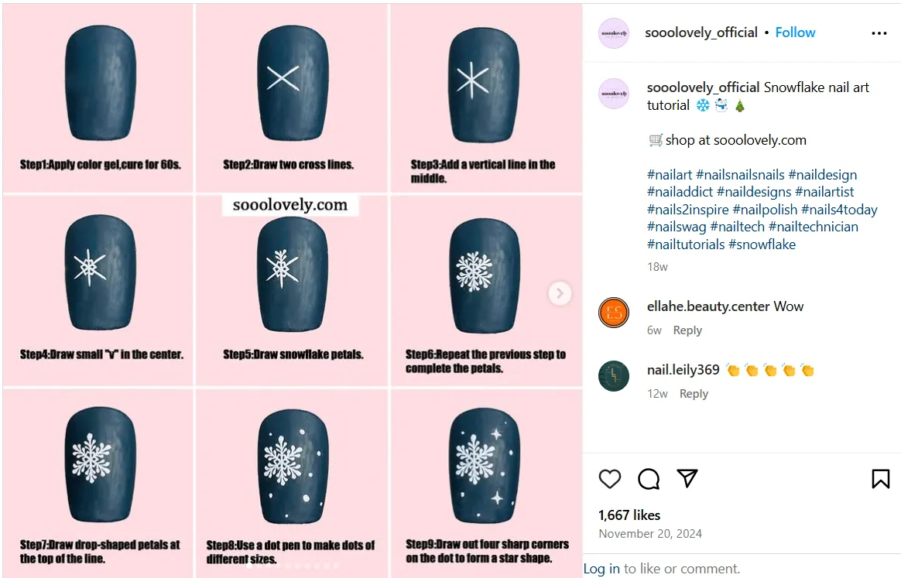Open comments with the speech bubble icon

tap(648, 479)
